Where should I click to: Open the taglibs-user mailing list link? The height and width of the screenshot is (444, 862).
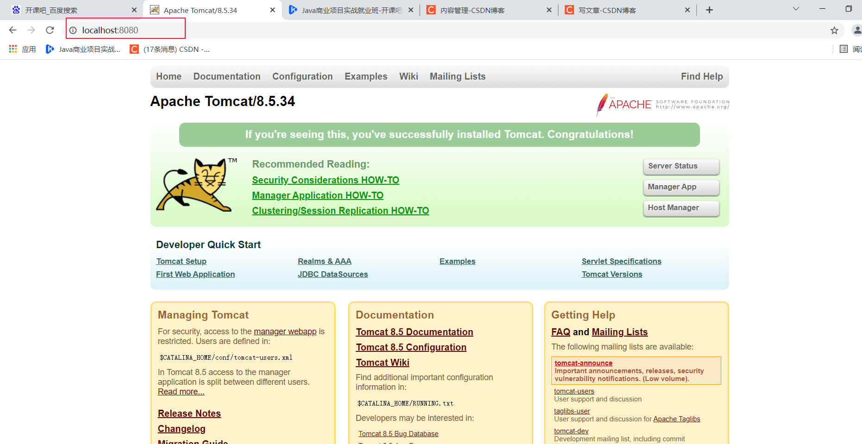[x=572, y=411]
